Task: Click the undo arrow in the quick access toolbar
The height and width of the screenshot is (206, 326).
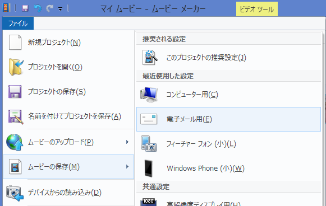Action: [38, 8]
